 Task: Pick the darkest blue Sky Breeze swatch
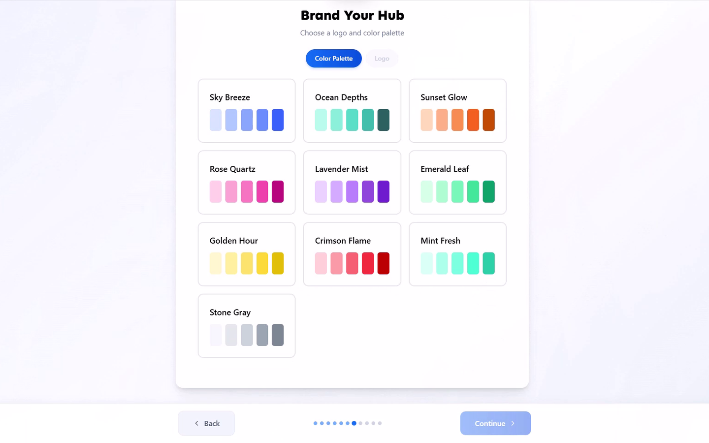278,120
